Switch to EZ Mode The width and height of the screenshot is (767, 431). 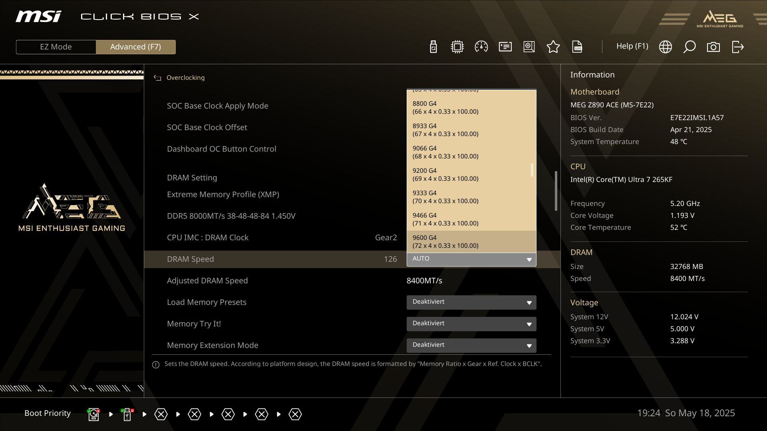(x=56, y=47)
